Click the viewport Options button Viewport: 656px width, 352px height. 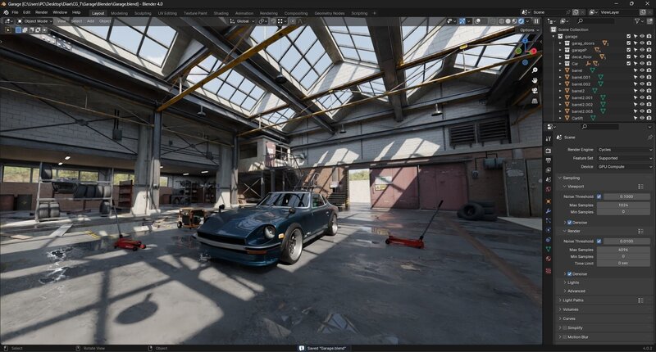coord(528,29)
